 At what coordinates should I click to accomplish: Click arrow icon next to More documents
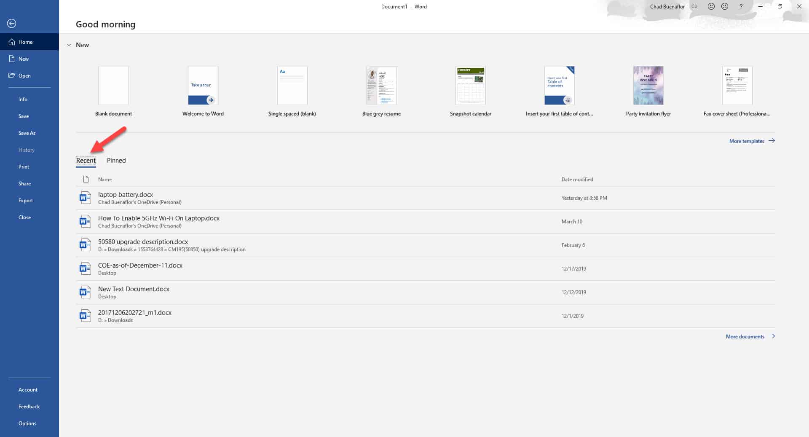(x=771, y=336)
